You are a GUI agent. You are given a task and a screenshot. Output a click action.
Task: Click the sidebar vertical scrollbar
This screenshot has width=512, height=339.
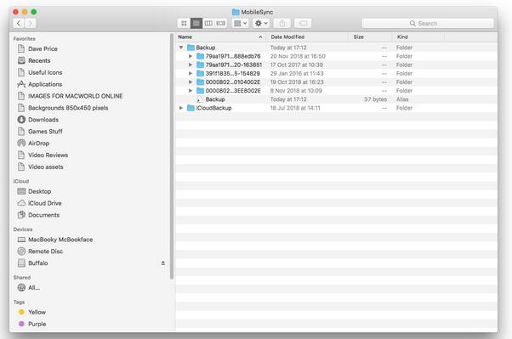(x=172, y=156)
